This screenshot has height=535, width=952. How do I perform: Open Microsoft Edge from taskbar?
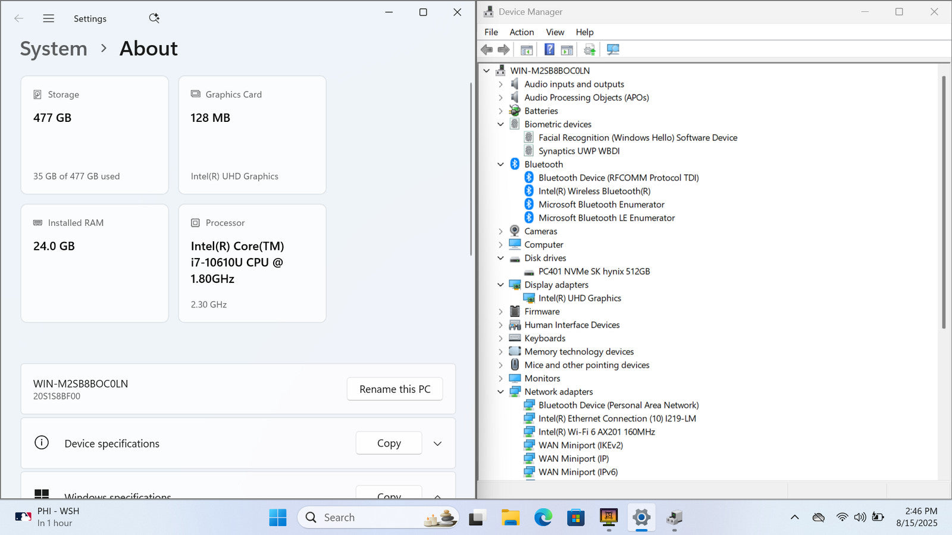[x=543, y=518]
